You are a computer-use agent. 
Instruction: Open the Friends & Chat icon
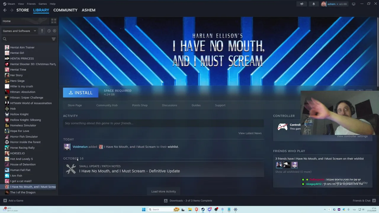coord(374,201)
